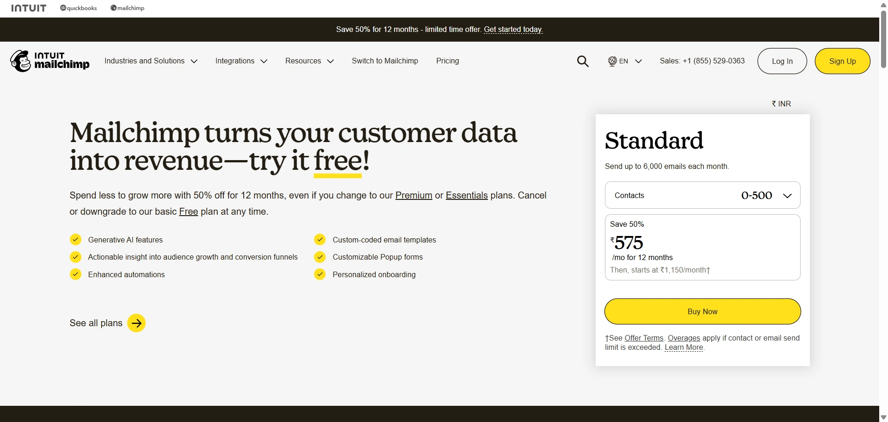Call the Sales phone number link

[702, 61]
